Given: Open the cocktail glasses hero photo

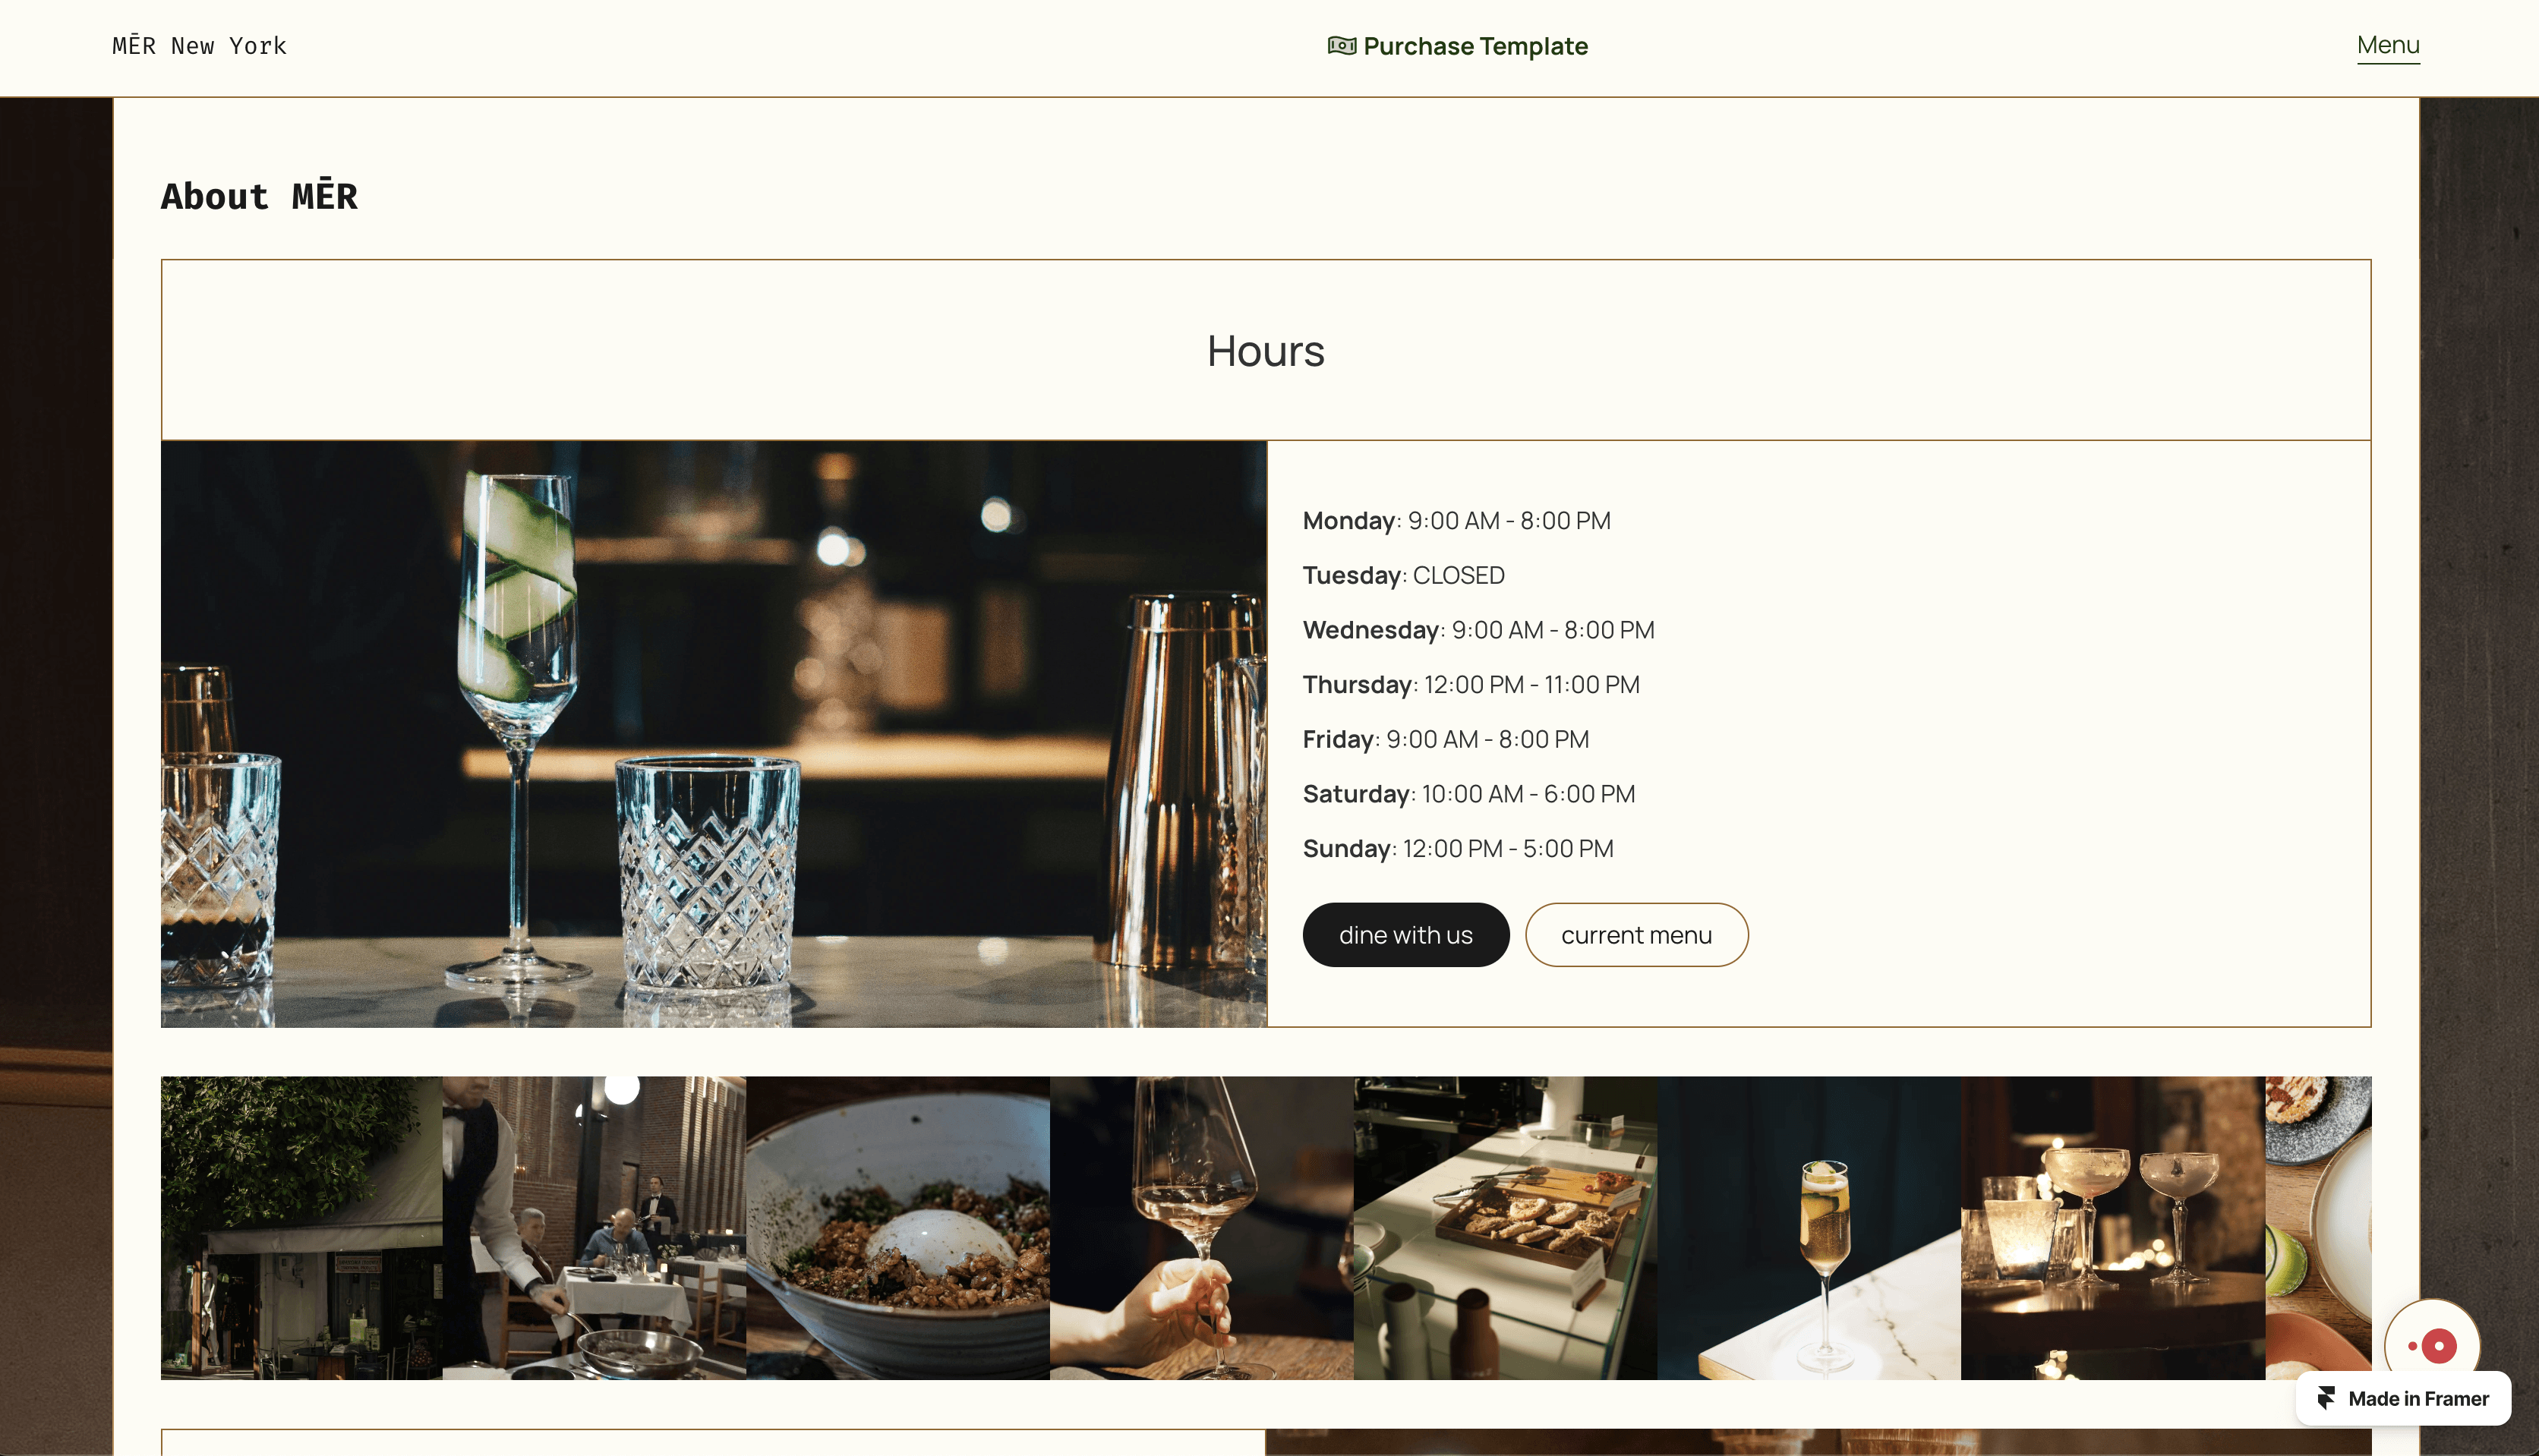Looking at the screenshot, I should click(714, 734).
